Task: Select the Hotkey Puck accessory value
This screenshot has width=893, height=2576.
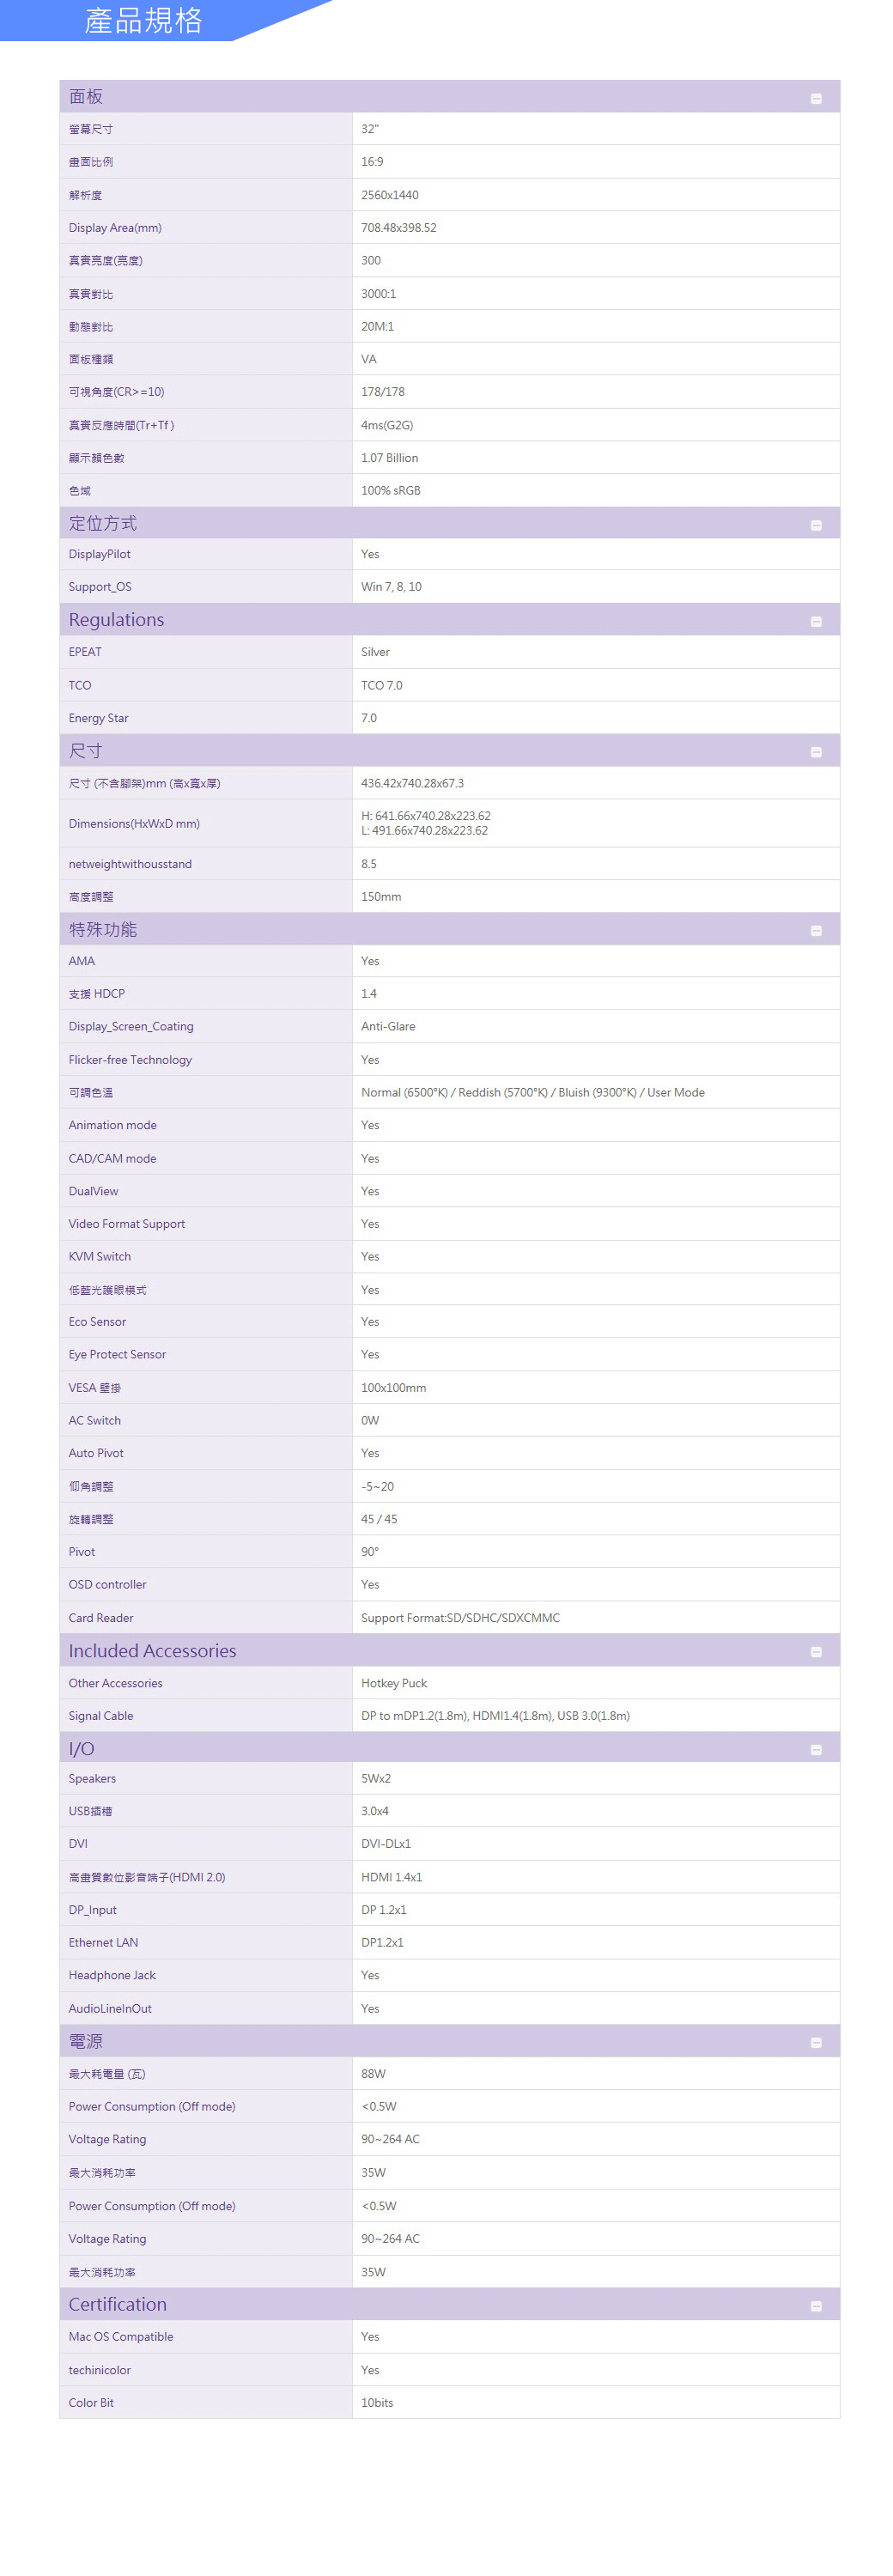Action: coord(393,1683)
